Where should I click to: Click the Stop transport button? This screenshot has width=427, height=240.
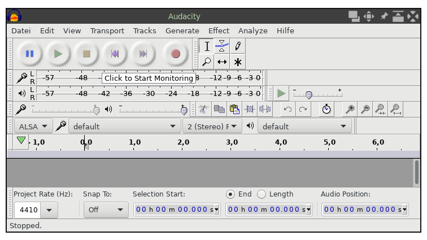[x=86, y=54]
